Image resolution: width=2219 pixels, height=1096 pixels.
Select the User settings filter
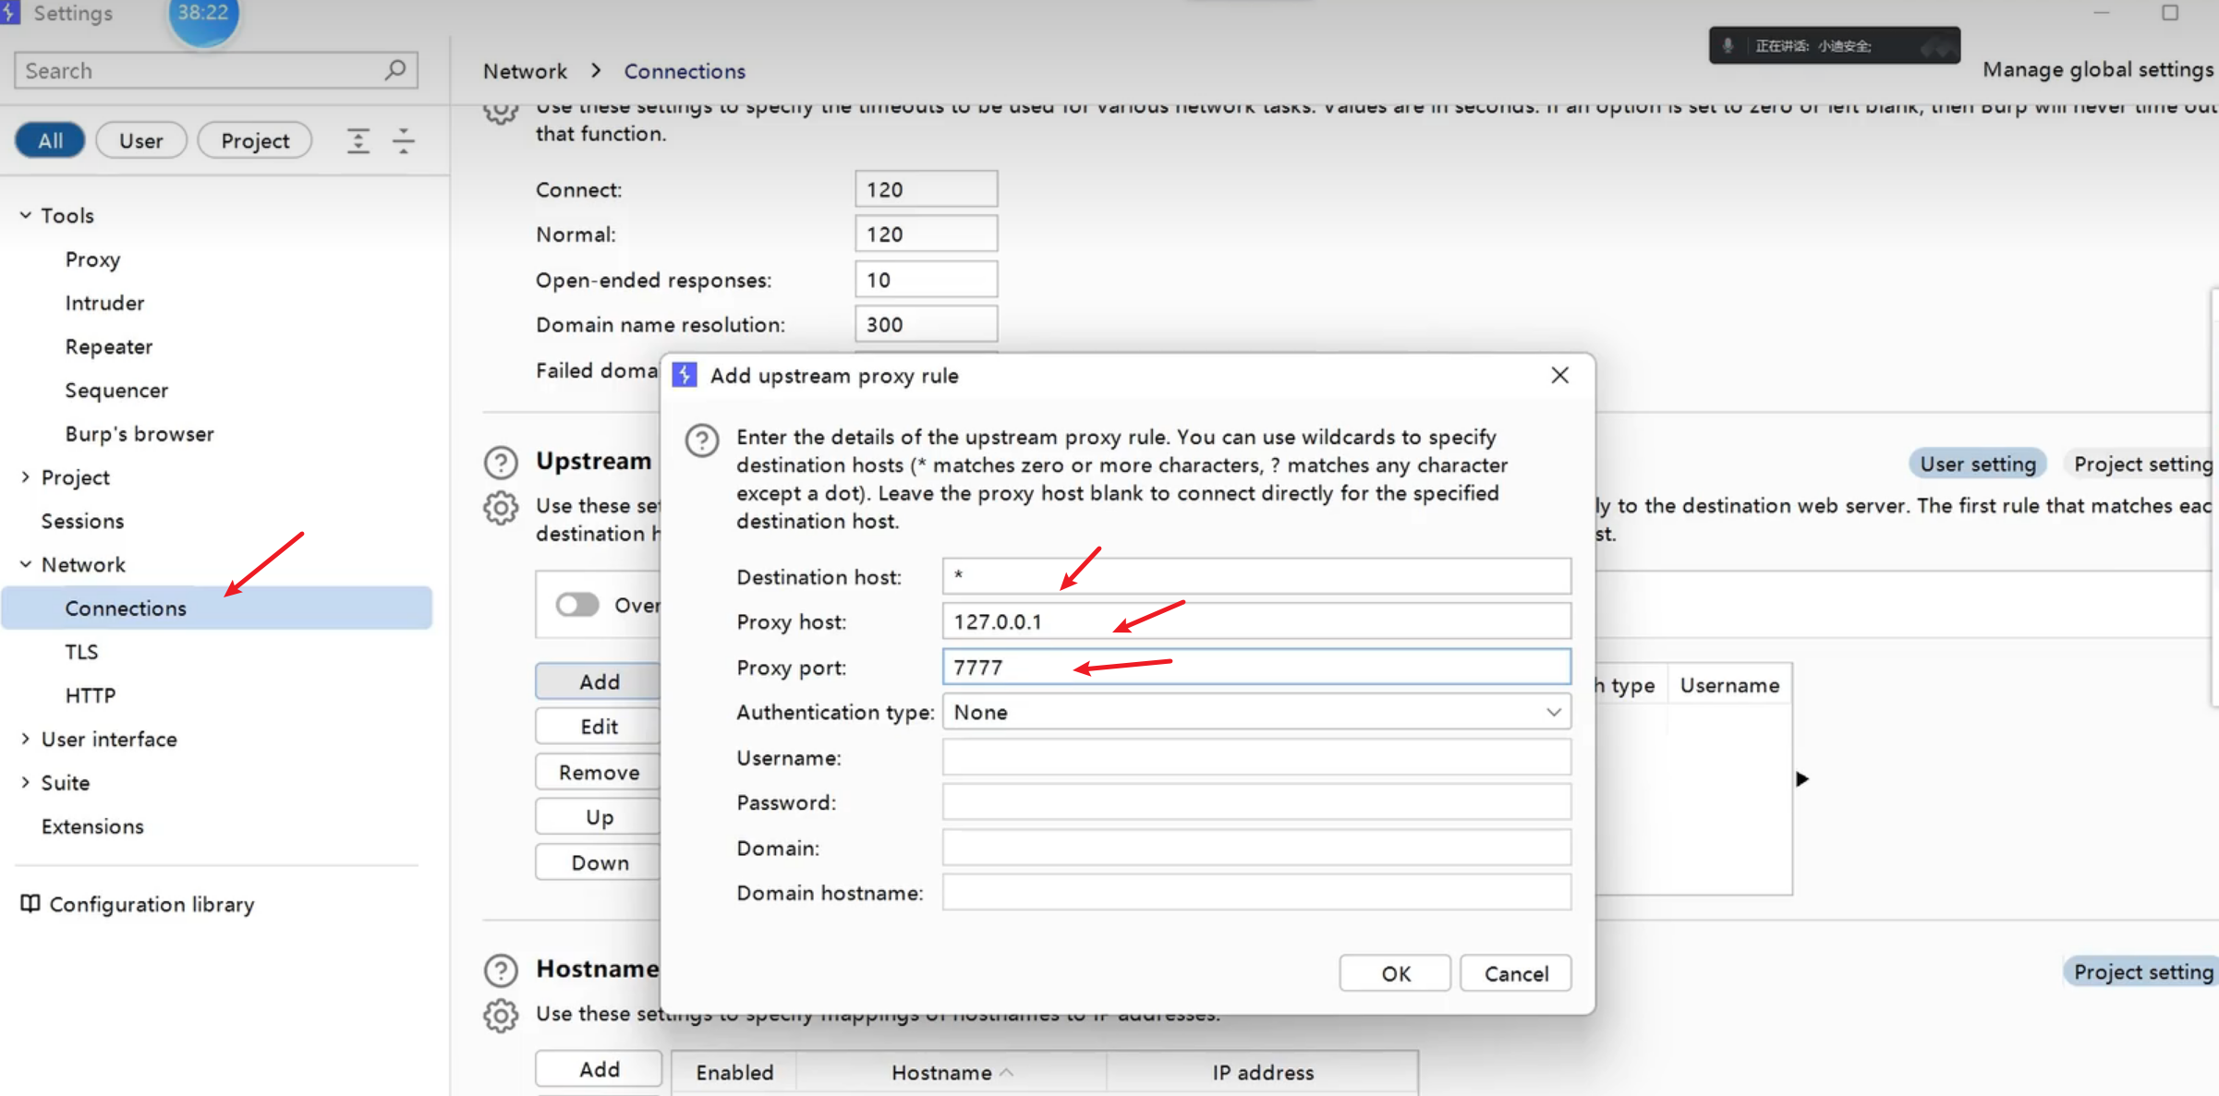tap(141, 140)
